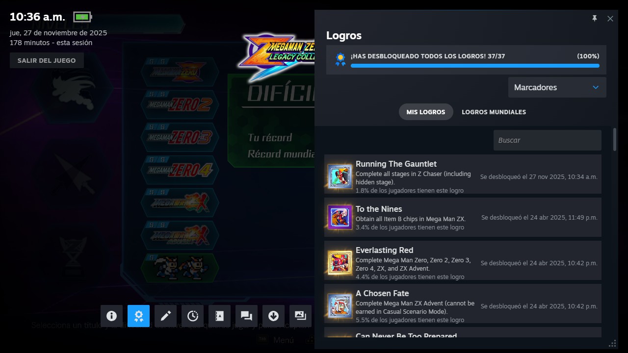Click 'Complete Mega Man Zero, Zero 2' description
Image resolution: width=628 pixels, height=353 pixels.
click(413, 264)
